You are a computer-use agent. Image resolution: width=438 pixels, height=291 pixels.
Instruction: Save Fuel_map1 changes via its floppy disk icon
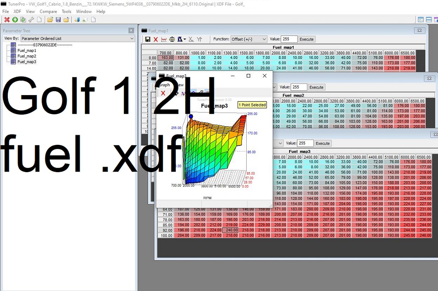coord(148,39)
